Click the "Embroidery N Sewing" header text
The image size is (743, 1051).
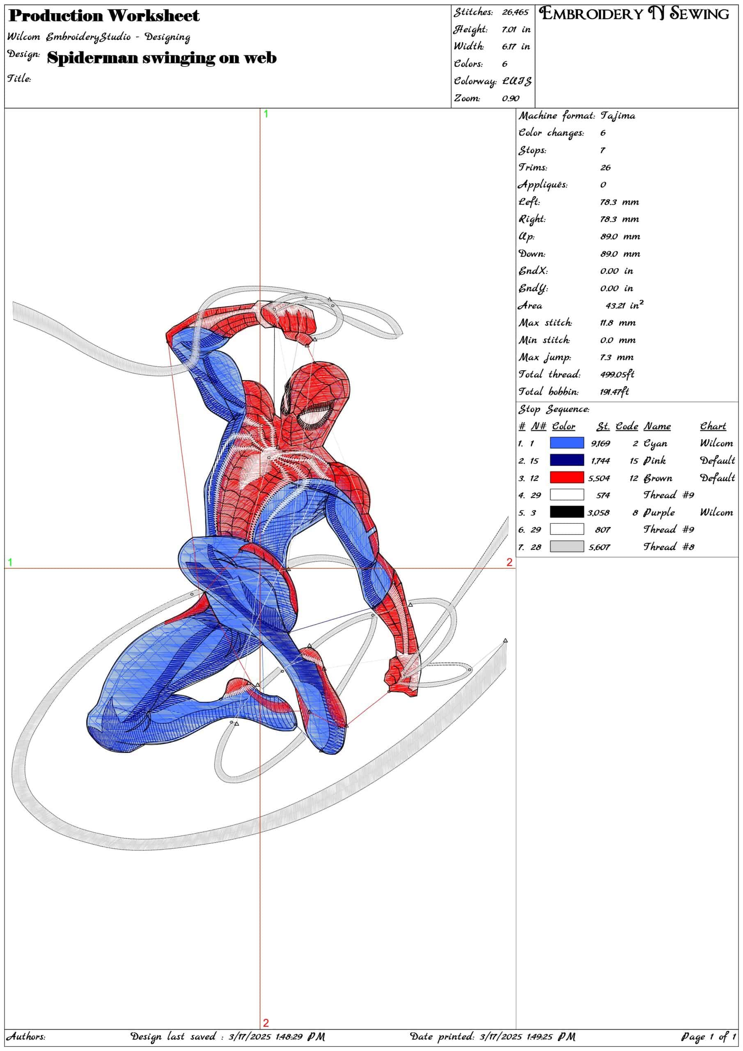pyautogui.click(x=634, y=14)
